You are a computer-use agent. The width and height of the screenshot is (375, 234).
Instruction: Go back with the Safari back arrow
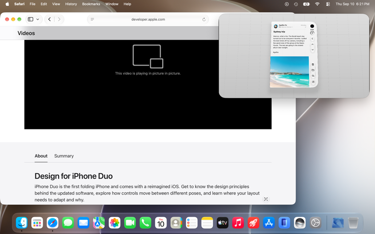tap(49, 19)
